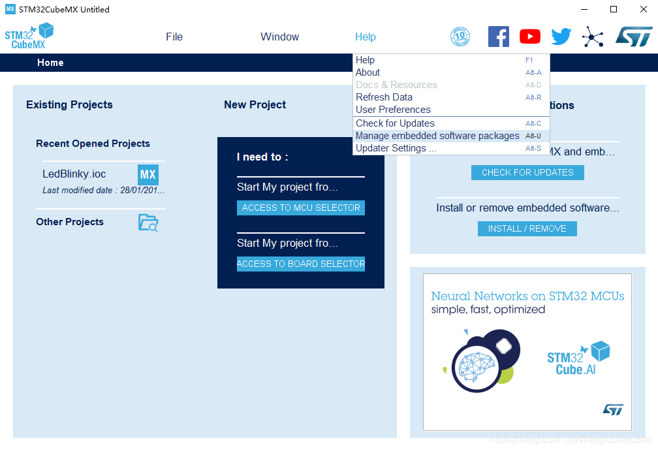Image resolution: width=658 pixels, height=451 pixels.
Task: Click ACCESS TO MCU SELECTOR button
Action: pyautogui.click(x=301, y=208)
